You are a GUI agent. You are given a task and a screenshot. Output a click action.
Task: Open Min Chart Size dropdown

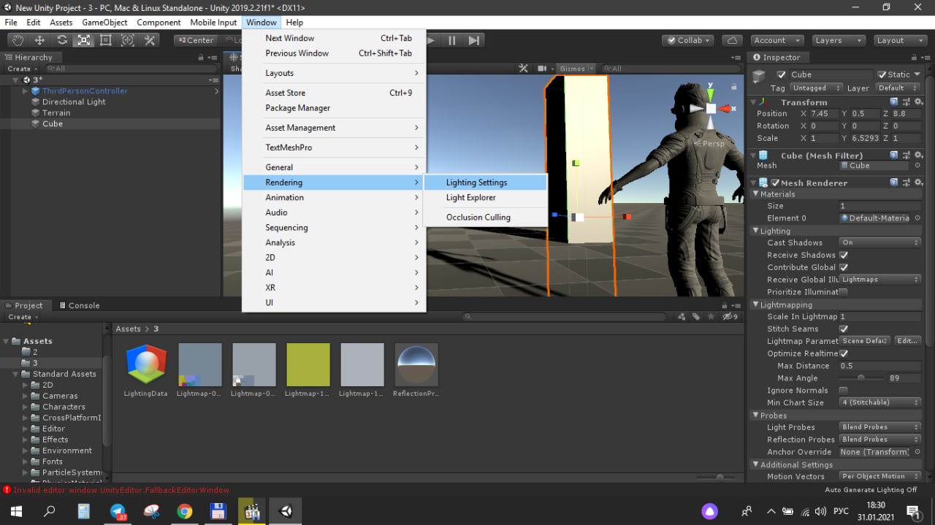tap(880, 402)
